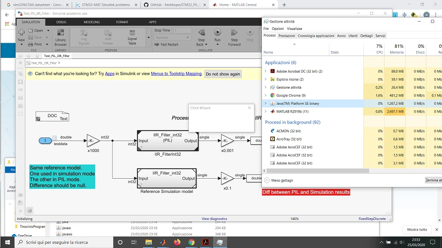Select the DOC Text block

52,116
